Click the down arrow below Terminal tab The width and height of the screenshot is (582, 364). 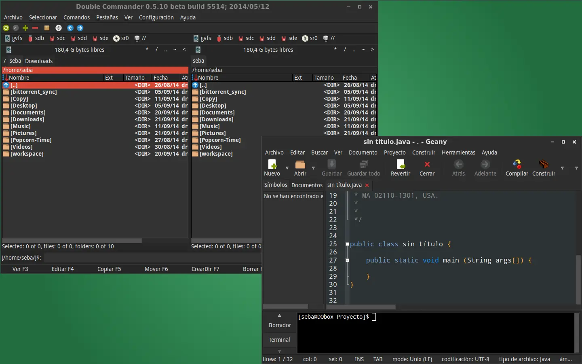[279, 351]
